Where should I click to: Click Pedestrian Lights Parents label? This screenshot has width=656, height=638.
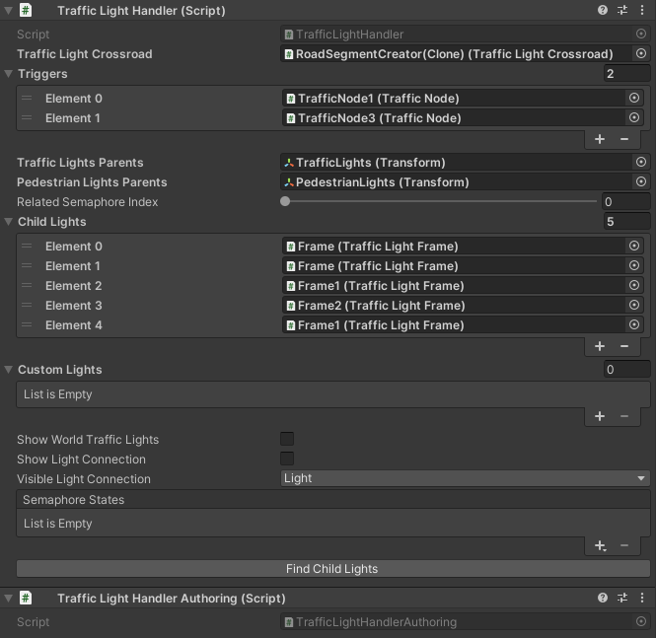coord(92,182)
